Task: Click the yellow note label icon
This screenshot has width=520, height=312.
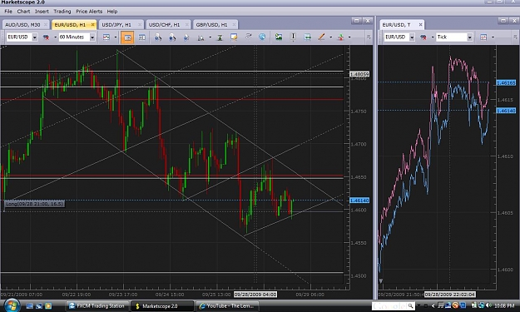Action: pyautogui.click(x=234, y=37)
